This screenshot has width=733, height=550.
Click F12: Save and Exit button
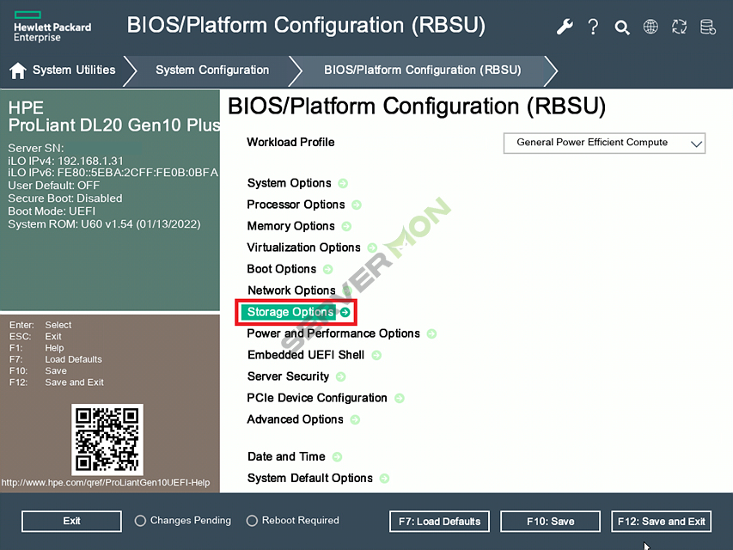click(x=662, y=522)
